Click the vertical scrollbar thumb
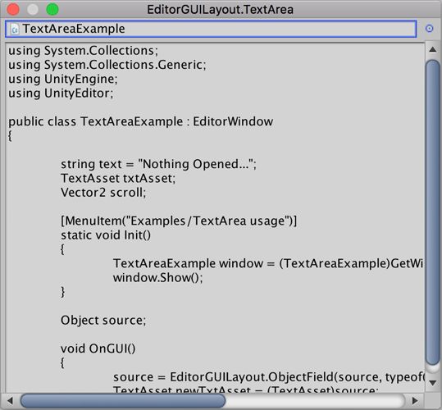 coord(433,212)
